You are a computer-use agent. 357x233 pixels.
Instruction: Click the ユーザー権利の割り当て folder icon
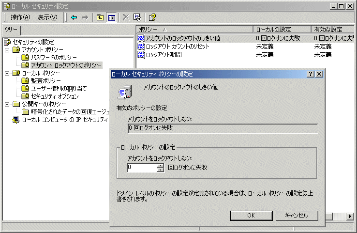tap(25, 88)
